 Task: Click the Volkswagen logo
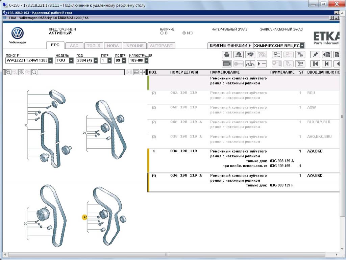18,33
